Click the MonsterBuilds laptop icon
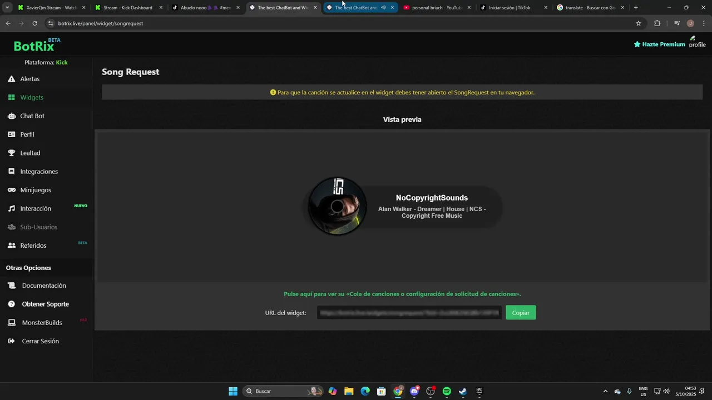Screen dimensions: 712x400 [x=12, y=323]
